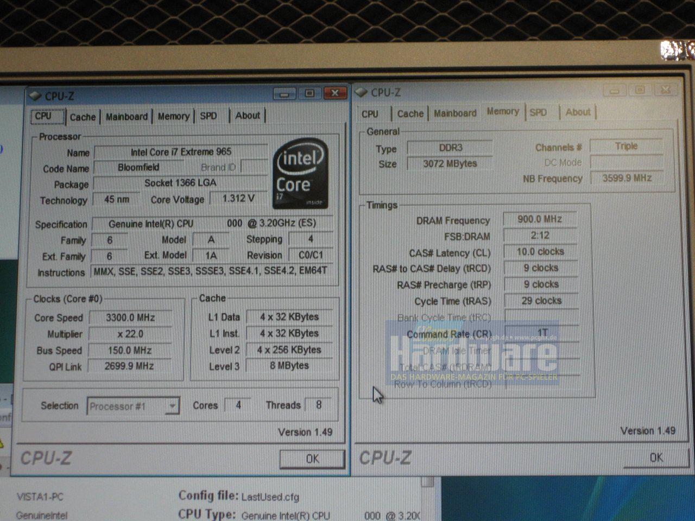Open About tab in left CPU-Z window
Image resolution: width=695 pixels, height=521 pixels.
point(248,115)
